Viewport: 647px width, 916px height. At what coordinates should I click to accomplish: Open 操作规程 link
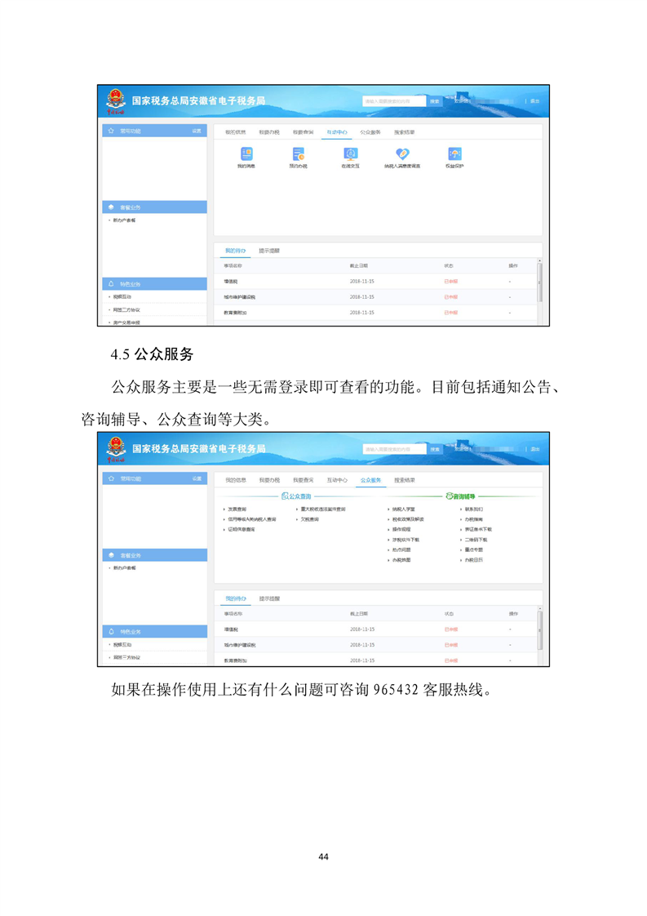[401, 529]
